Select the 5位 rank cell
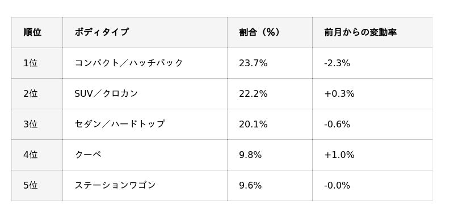 (x=37, y=185)
